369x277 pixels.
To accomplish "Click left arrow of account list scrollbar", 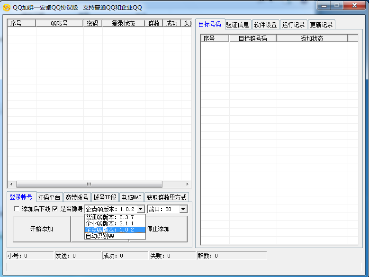I will [11, 185].
